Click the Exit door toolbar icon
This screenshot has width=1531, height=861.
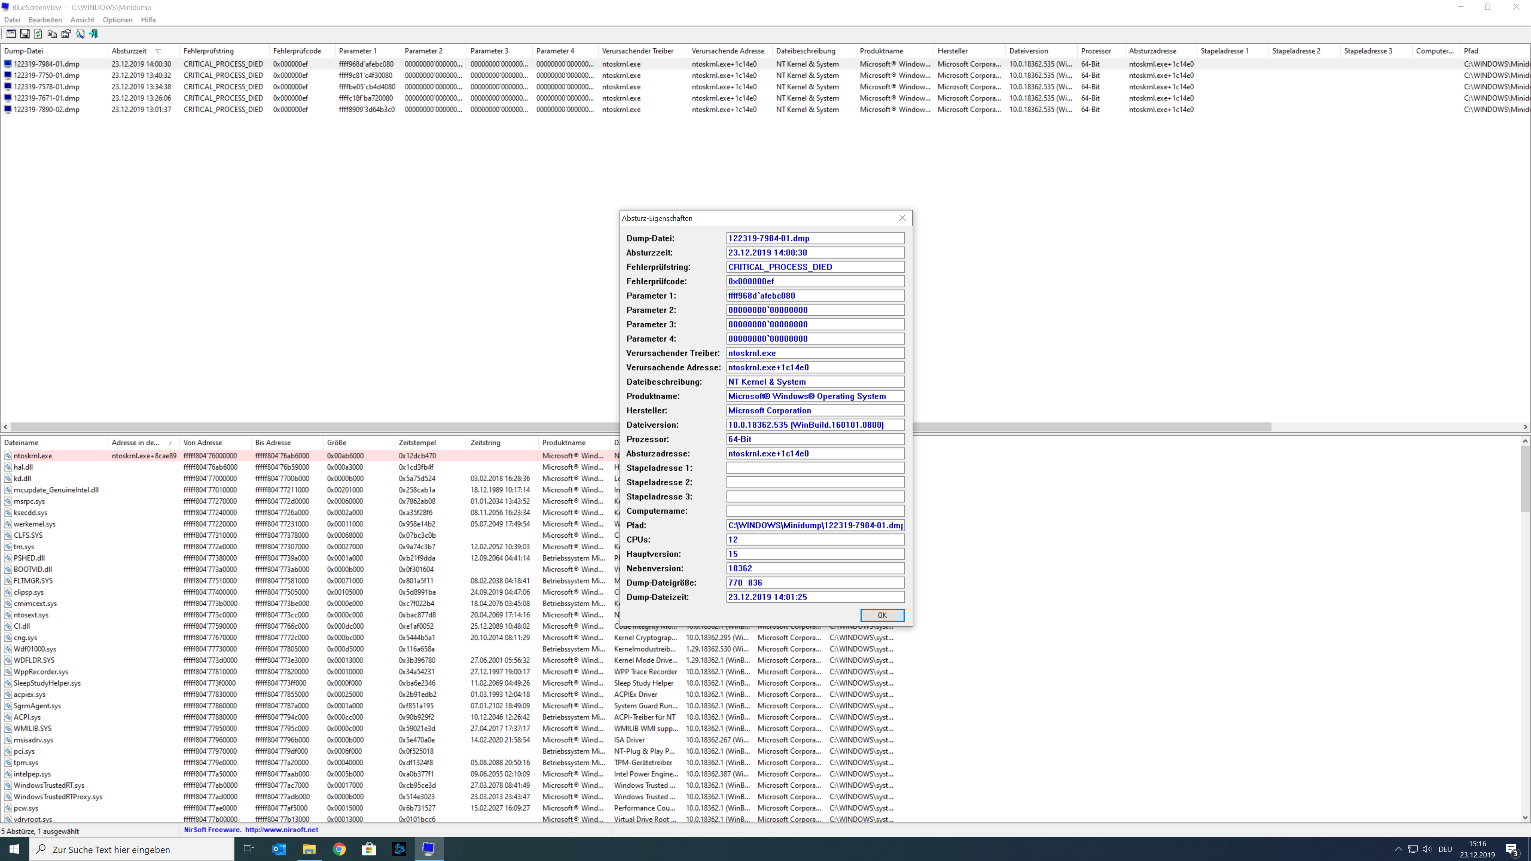click(94, 34)
